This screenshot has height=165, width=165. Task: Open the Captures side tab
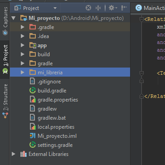tap(5, 21)
